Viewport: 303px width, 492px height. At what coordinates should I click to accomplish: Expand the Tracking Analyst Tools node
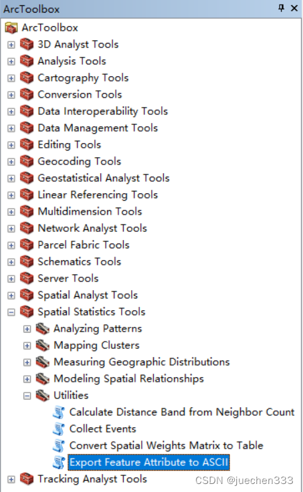11,479
